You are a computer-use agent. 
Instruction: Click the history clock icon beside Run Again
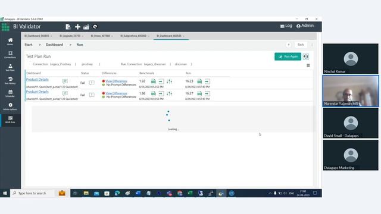click(306, 56)
